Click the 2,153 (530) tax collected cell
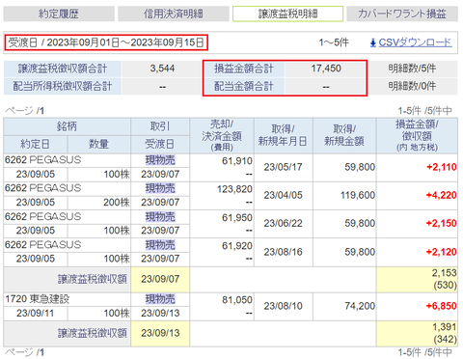The height and width of the screenshot is (359, 463). 417,279
